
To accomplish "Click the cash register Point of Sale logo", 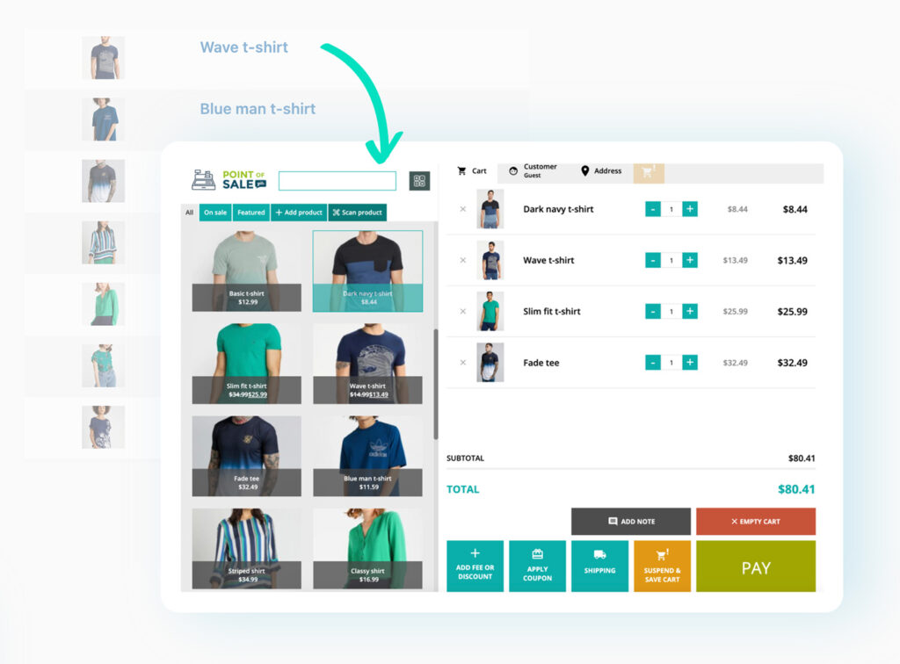I will [x=204, y=180].
